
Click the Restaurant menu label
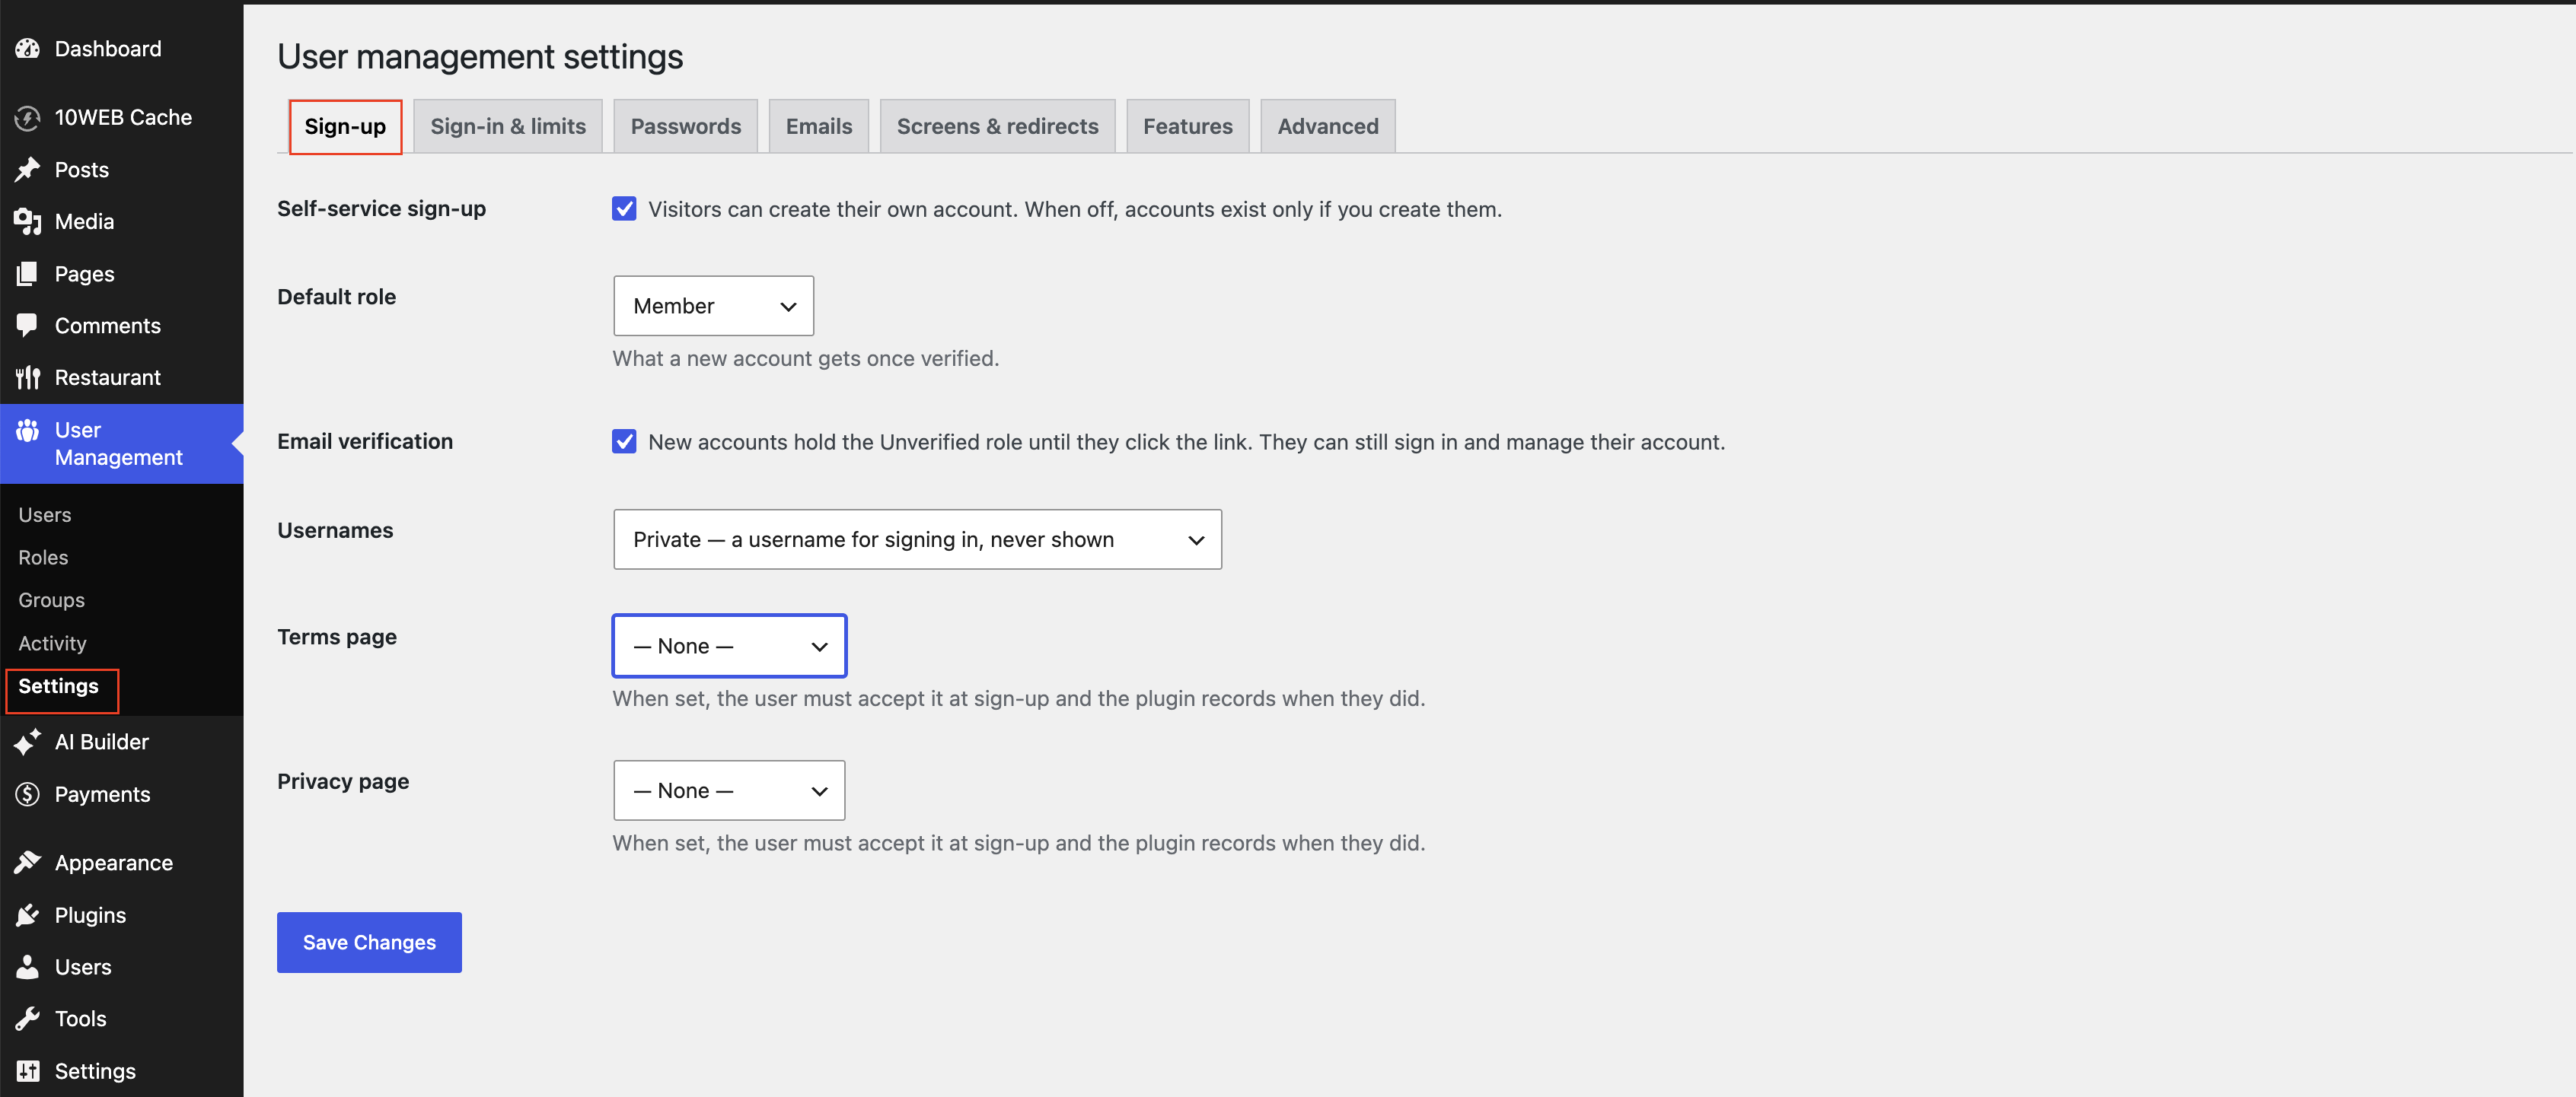click(x=108, y=377)
